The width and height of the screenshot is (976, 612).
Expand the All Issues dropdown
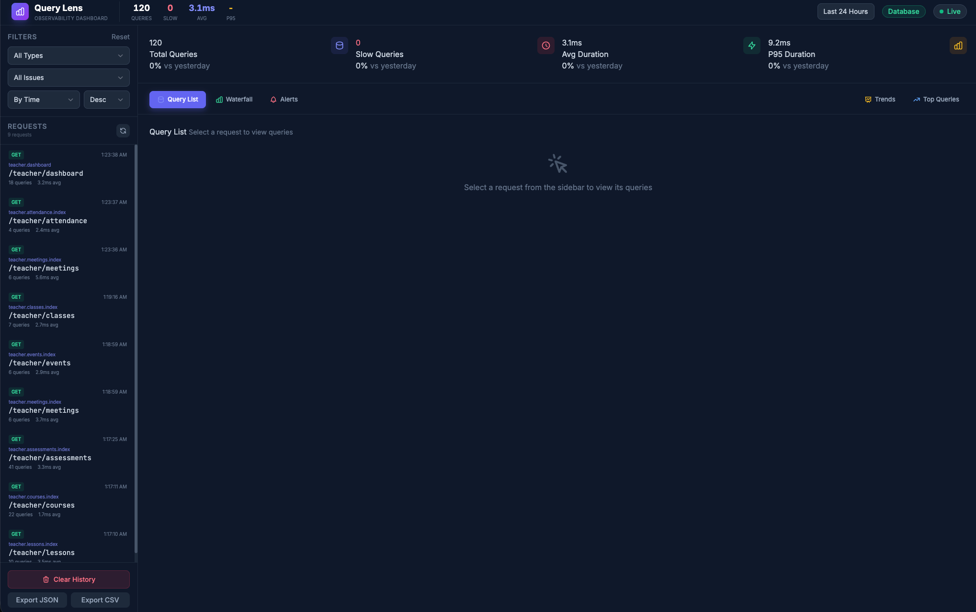68,77
